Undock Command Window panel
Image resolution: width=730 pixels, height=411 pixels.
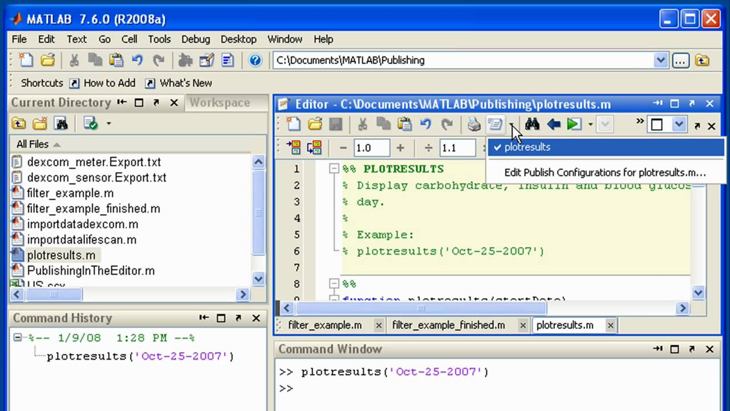tap(692, 349)
